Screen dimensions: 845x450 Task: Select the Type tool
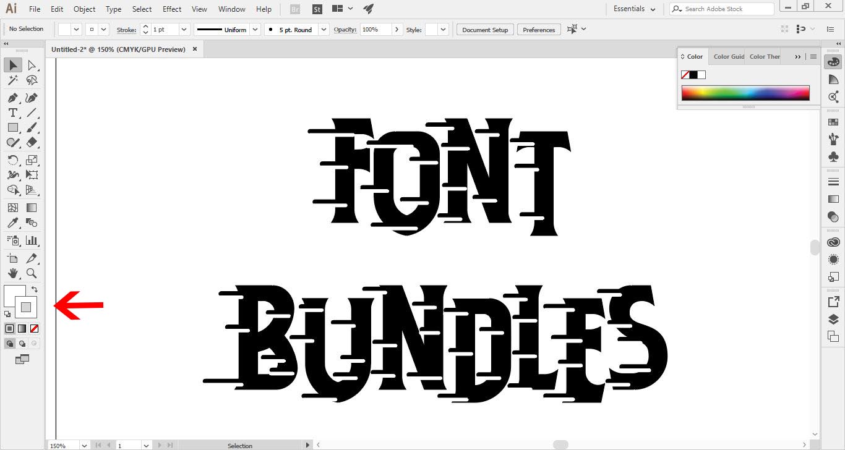point(13,112)
